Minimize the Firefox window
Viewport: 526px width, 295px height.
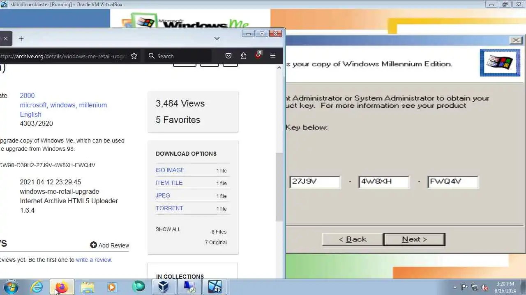[x=248, y=34]
